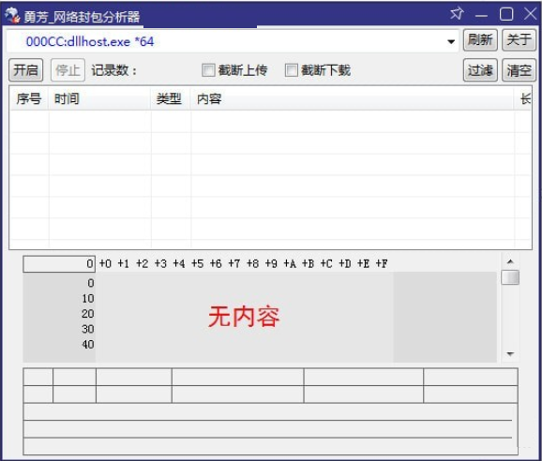
Task: Minimize the packet analyzer window
Action: (x=481, y=15)
